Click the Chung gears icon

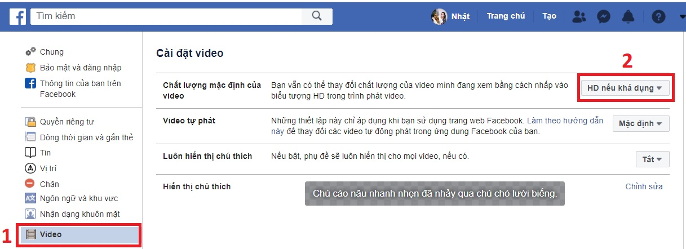coord(30,52)
